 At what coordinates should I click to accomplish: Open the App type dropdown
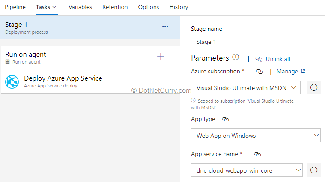[x=256, y=135]
